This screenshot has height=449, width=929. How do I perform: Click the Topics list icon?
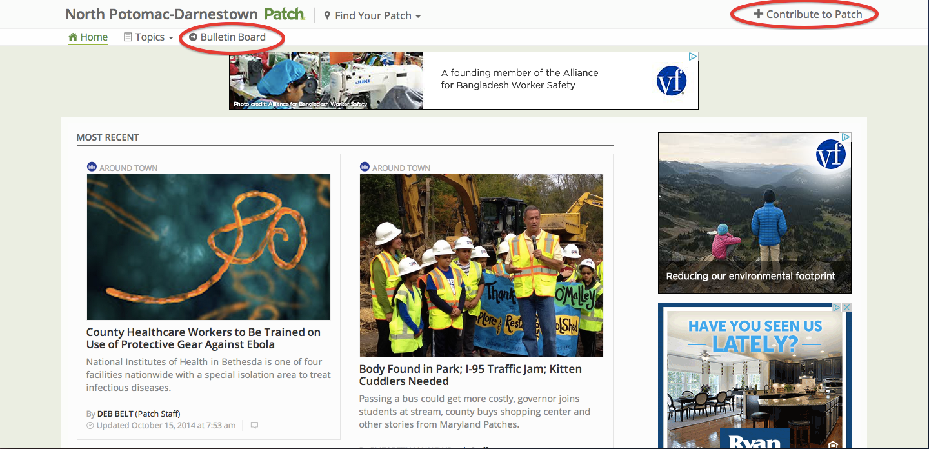pyautogui.click(x=128, y=37)
